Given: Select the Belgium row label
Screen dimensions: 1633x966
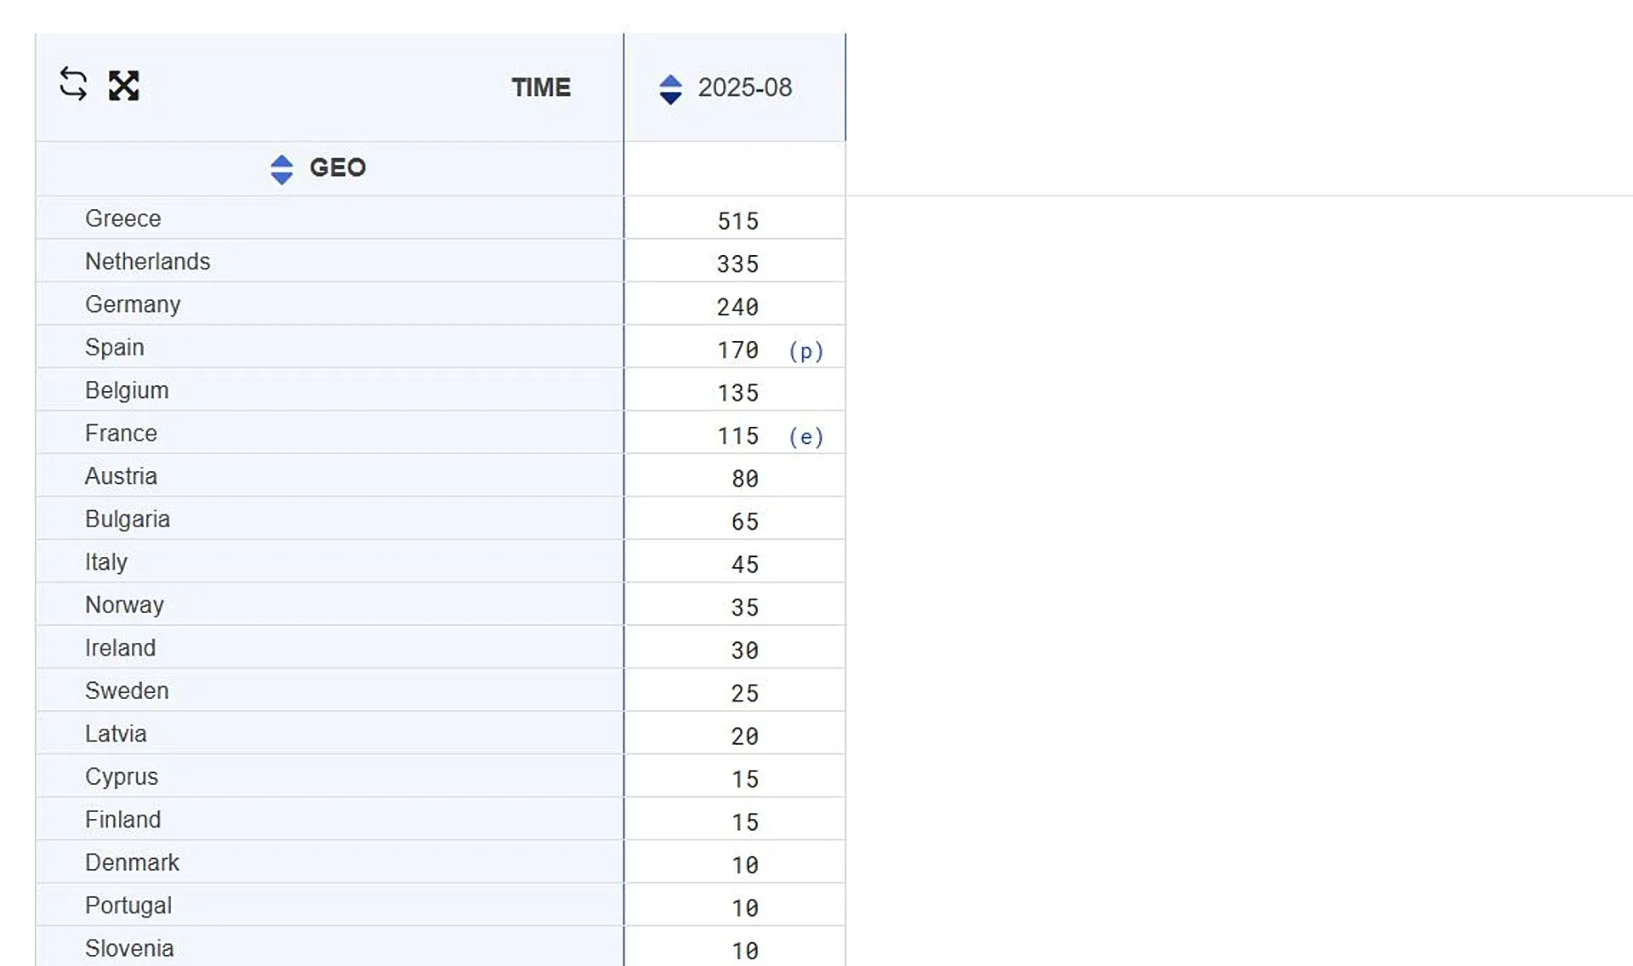Looking at the screenshot, I should 127,390.
